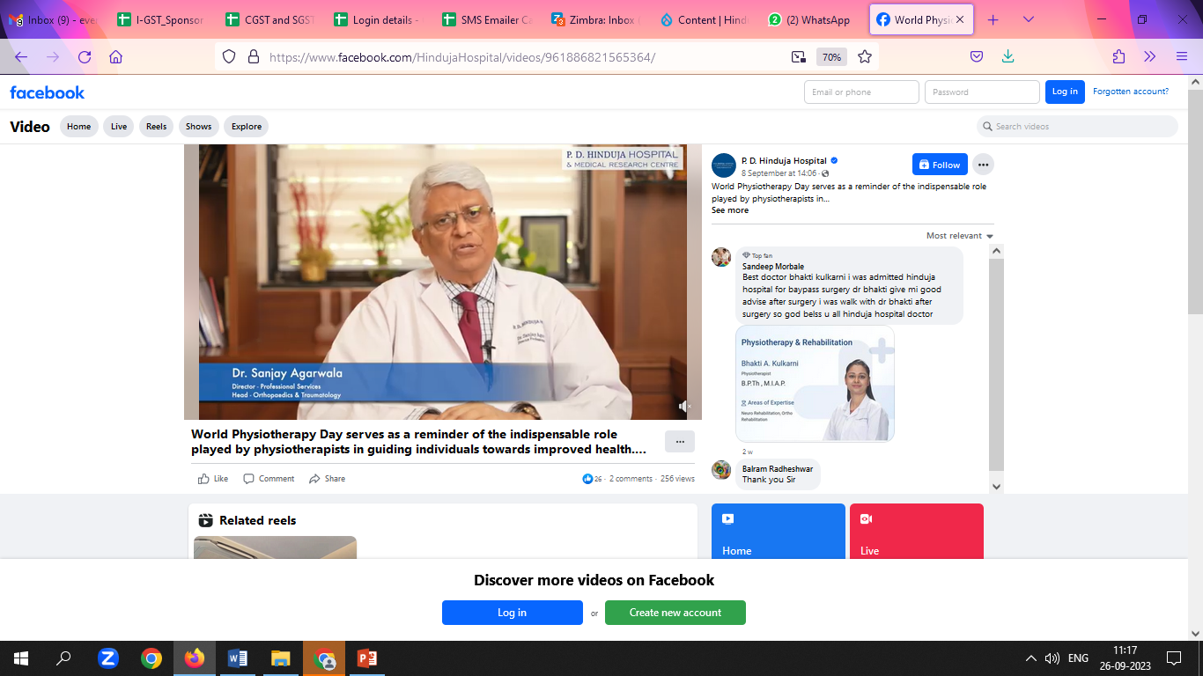The image size is (1203, 676).
Task: Click Firefox reload page icon
Action: tap(85, 57)
